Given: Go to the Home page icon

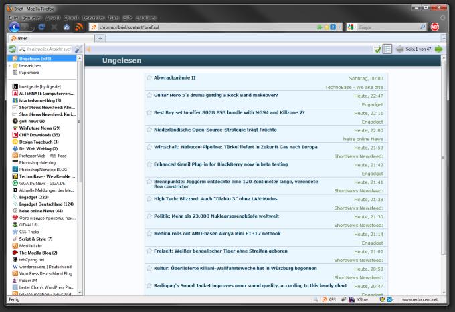Looking at the screenshot, I should 66,27.
